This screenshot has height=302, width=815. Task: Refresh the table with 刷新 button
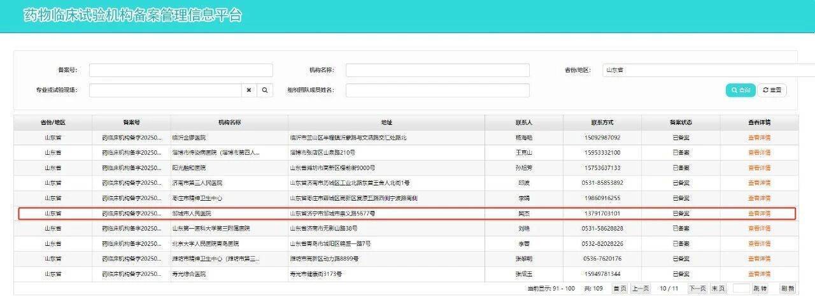(788, 289)
